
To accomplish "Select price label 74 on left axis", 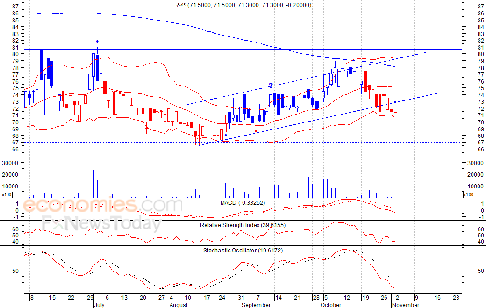I will coord(15,95).
